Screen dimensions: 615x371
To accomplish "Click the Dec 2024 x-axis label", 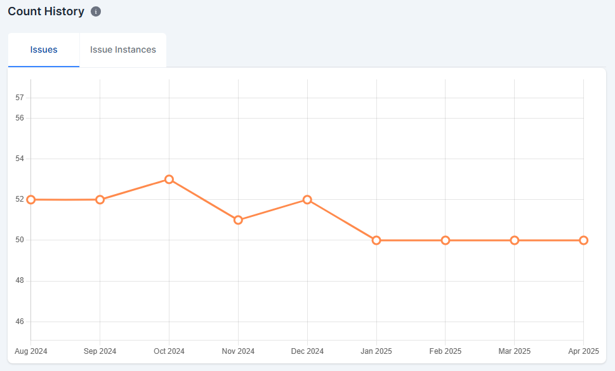I will pos(307,351).
